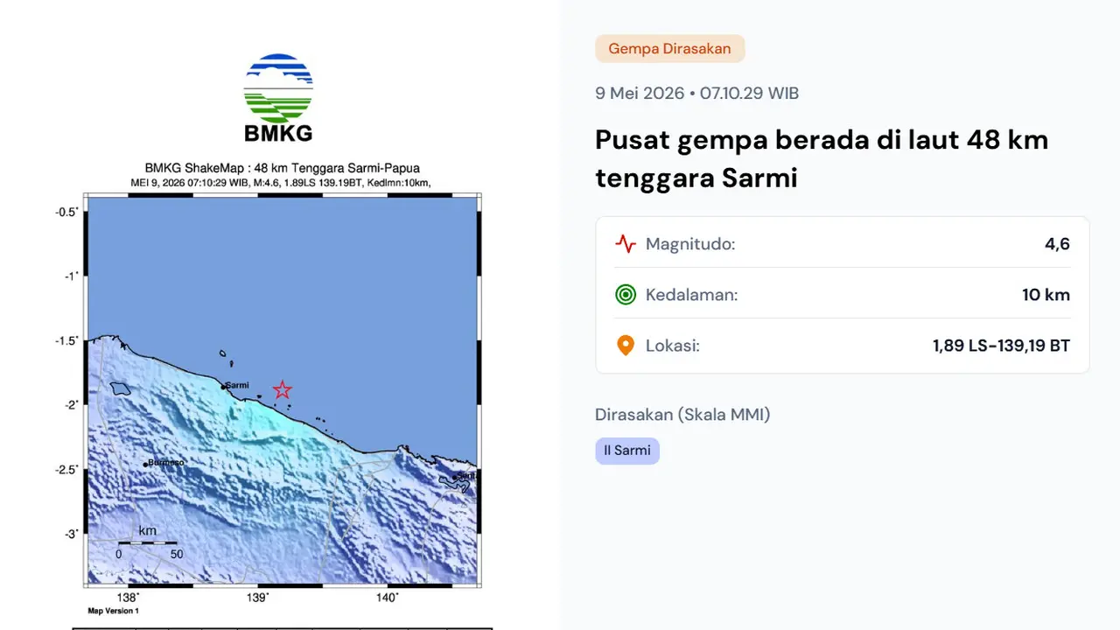Click the 'Gempa Dirasakan' badge

tap(670, 49)
